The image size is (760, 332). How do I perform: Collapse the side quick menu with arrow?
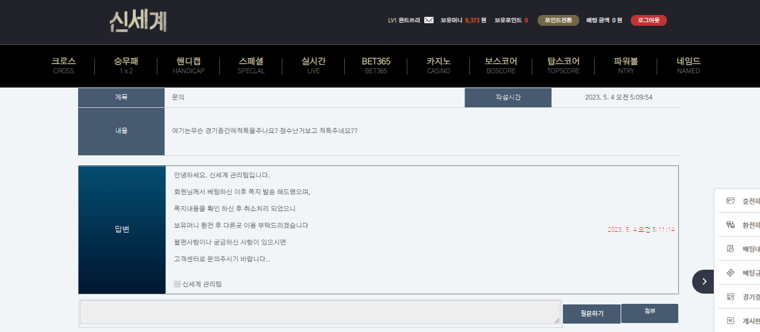click(704, 282)
